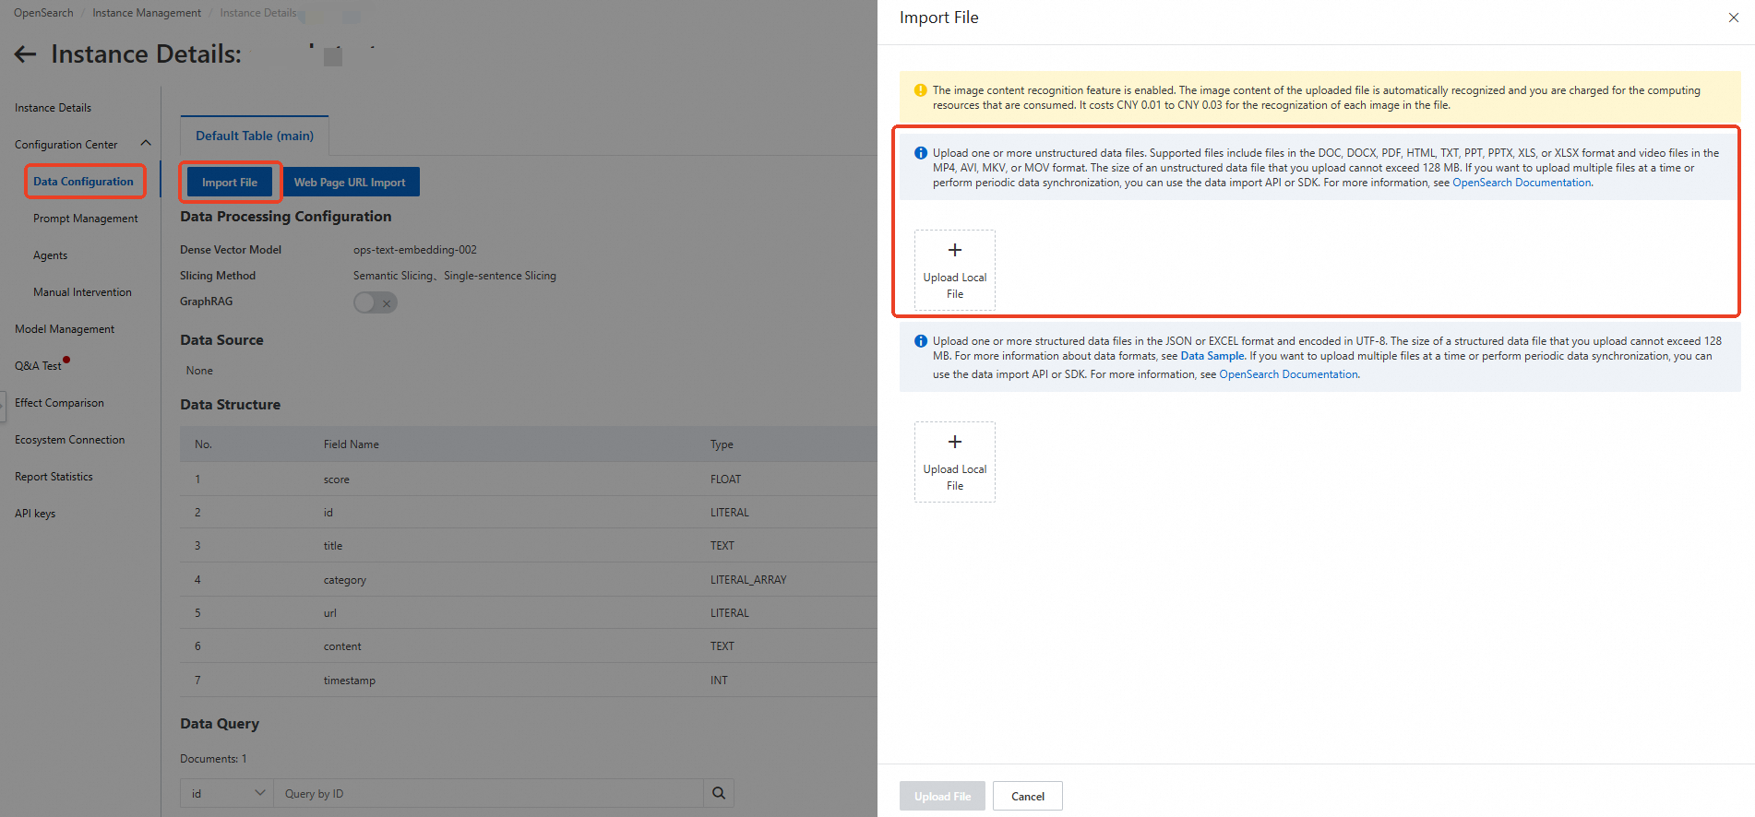The height and width of the screenshot is (817, 1755).
Task: Open Effect Comparison in the sidebar
Action: 59,403
